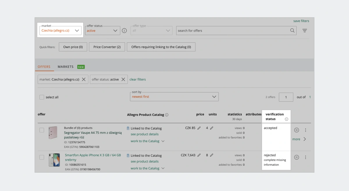The height and width of the screenshot is (191, 349).
Task: Click info icon beside offer status
Action: (124, 30)
